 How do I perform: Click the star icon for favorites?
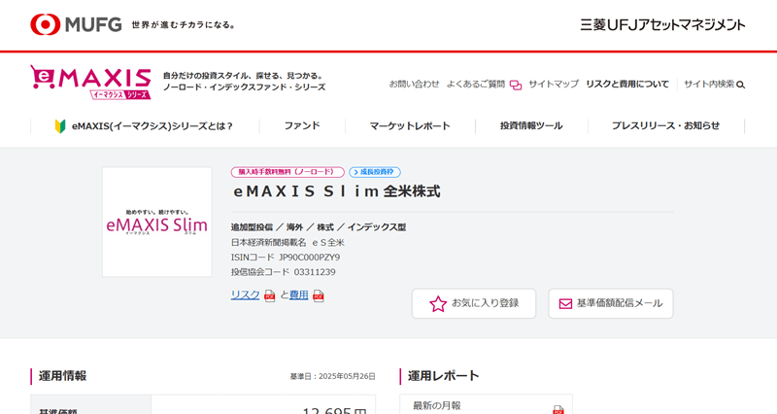tap(438, 303)
